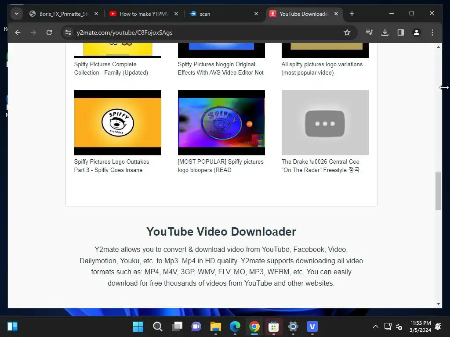Open the media control icon in toolbar
Viewport: 450px width, 337px height.
click(369, 32)
